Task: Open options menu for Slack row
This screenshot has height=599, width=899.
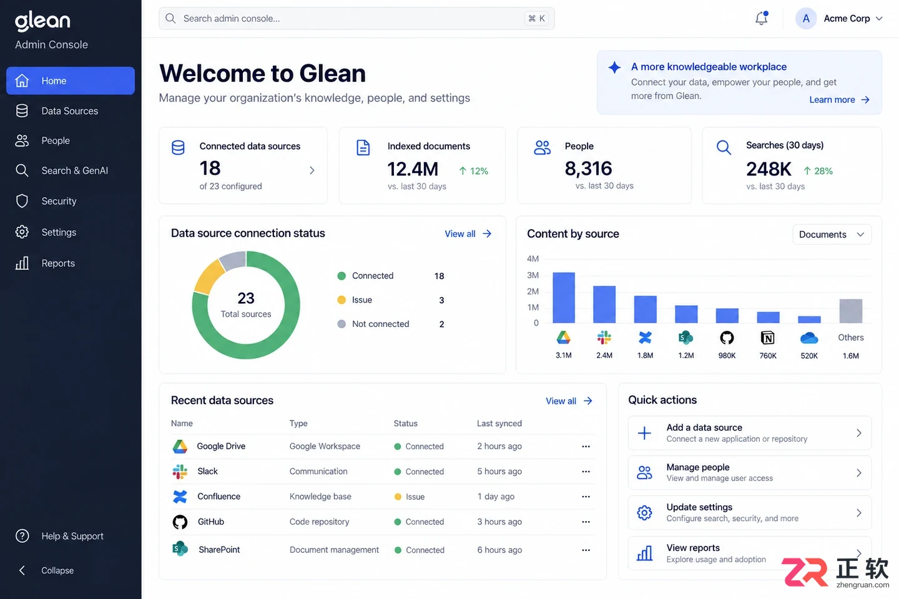Action: point(586,472)
